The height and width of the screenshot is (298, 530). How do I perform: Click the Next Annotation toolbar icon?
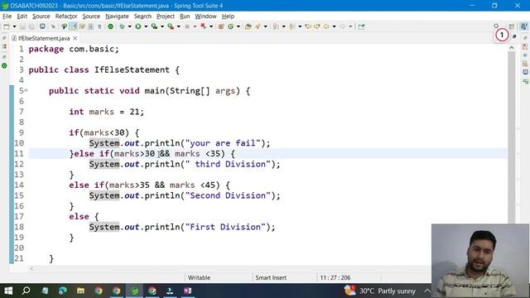coord(276,26)
